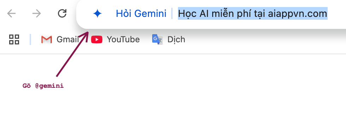Select the "Hỏi Gemini" chip in address bar

point(141,14)
